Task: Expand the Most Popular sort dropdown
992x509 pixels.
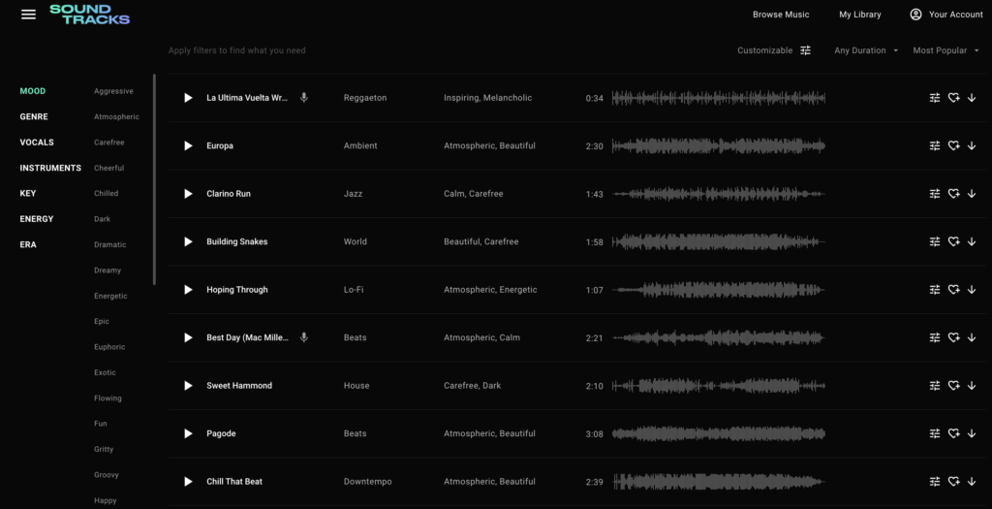Action: (x=945, y=50)
